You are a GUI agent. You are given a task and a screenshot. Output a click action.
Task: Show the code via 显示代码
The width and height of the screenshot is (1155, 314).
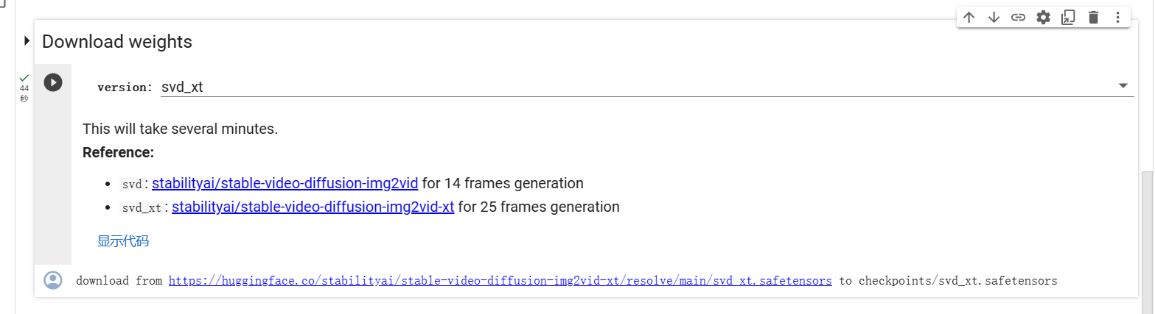pos(123,241)
